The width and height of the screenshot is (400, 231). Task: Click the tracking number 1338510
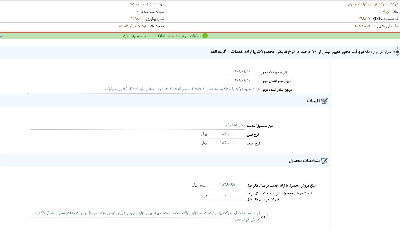pyautogui.click(x=137, y=19)
